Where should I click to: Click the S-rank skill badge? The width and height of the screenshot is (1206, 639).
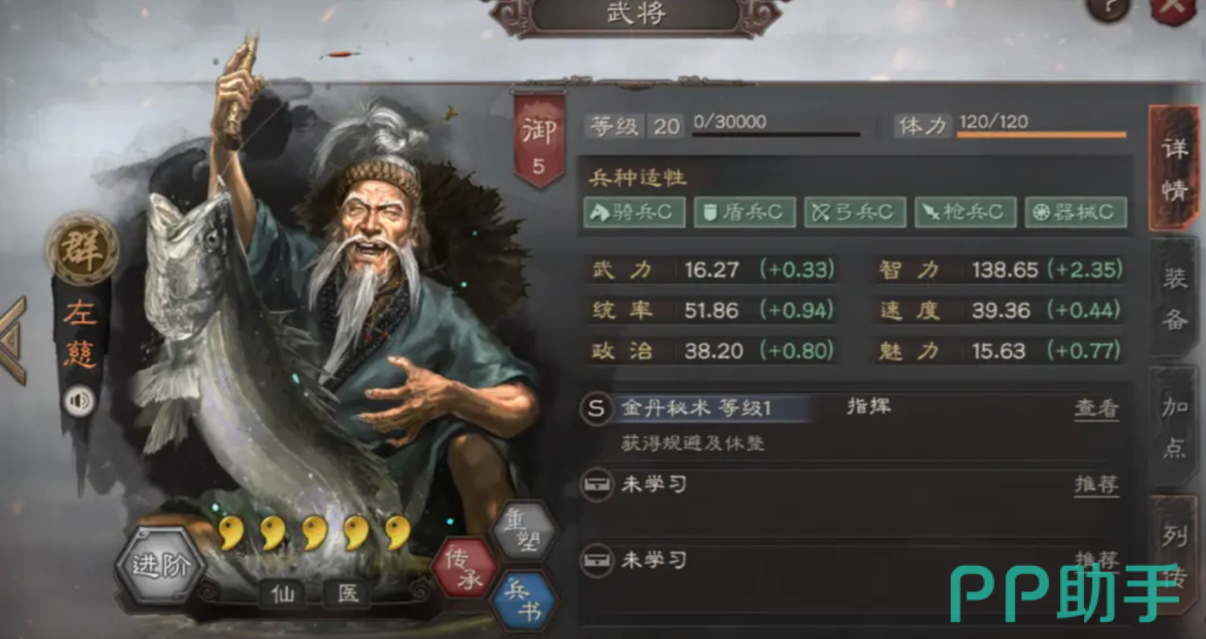pyautogui.click(x=596, y=408)
